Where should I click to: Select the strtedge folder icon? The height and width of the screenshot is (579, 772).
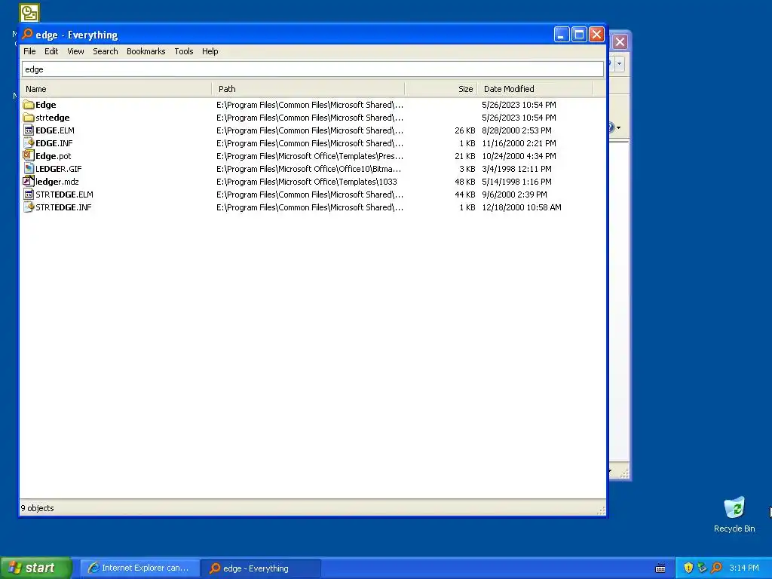tap(29, 118)
